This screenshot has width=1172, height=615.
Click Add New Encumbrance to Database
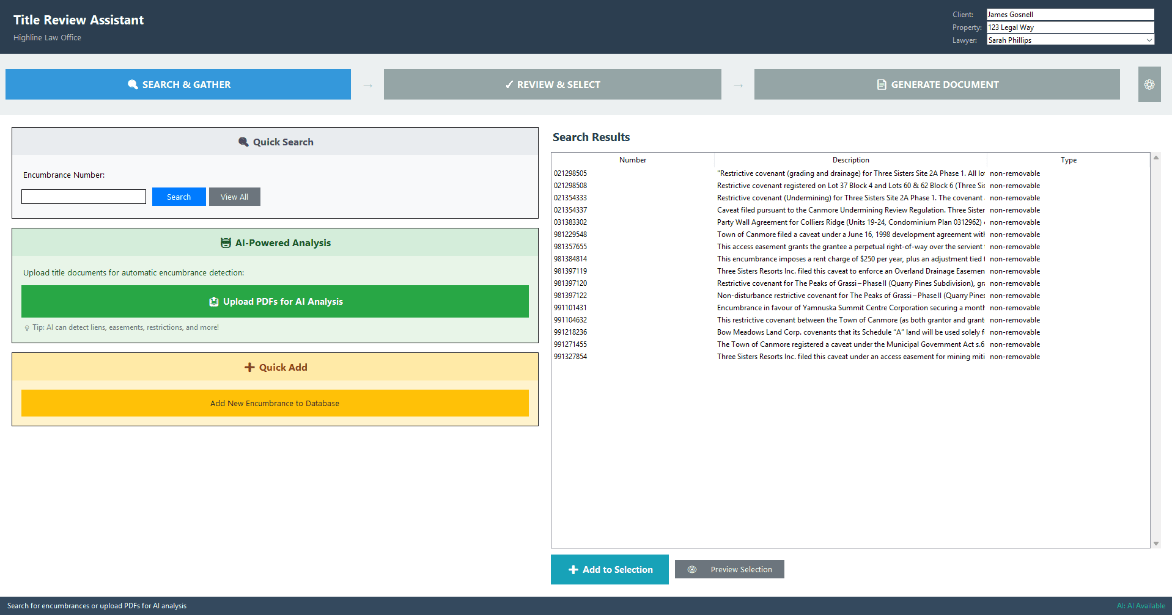pyautogui.click(x=275, y=403)
